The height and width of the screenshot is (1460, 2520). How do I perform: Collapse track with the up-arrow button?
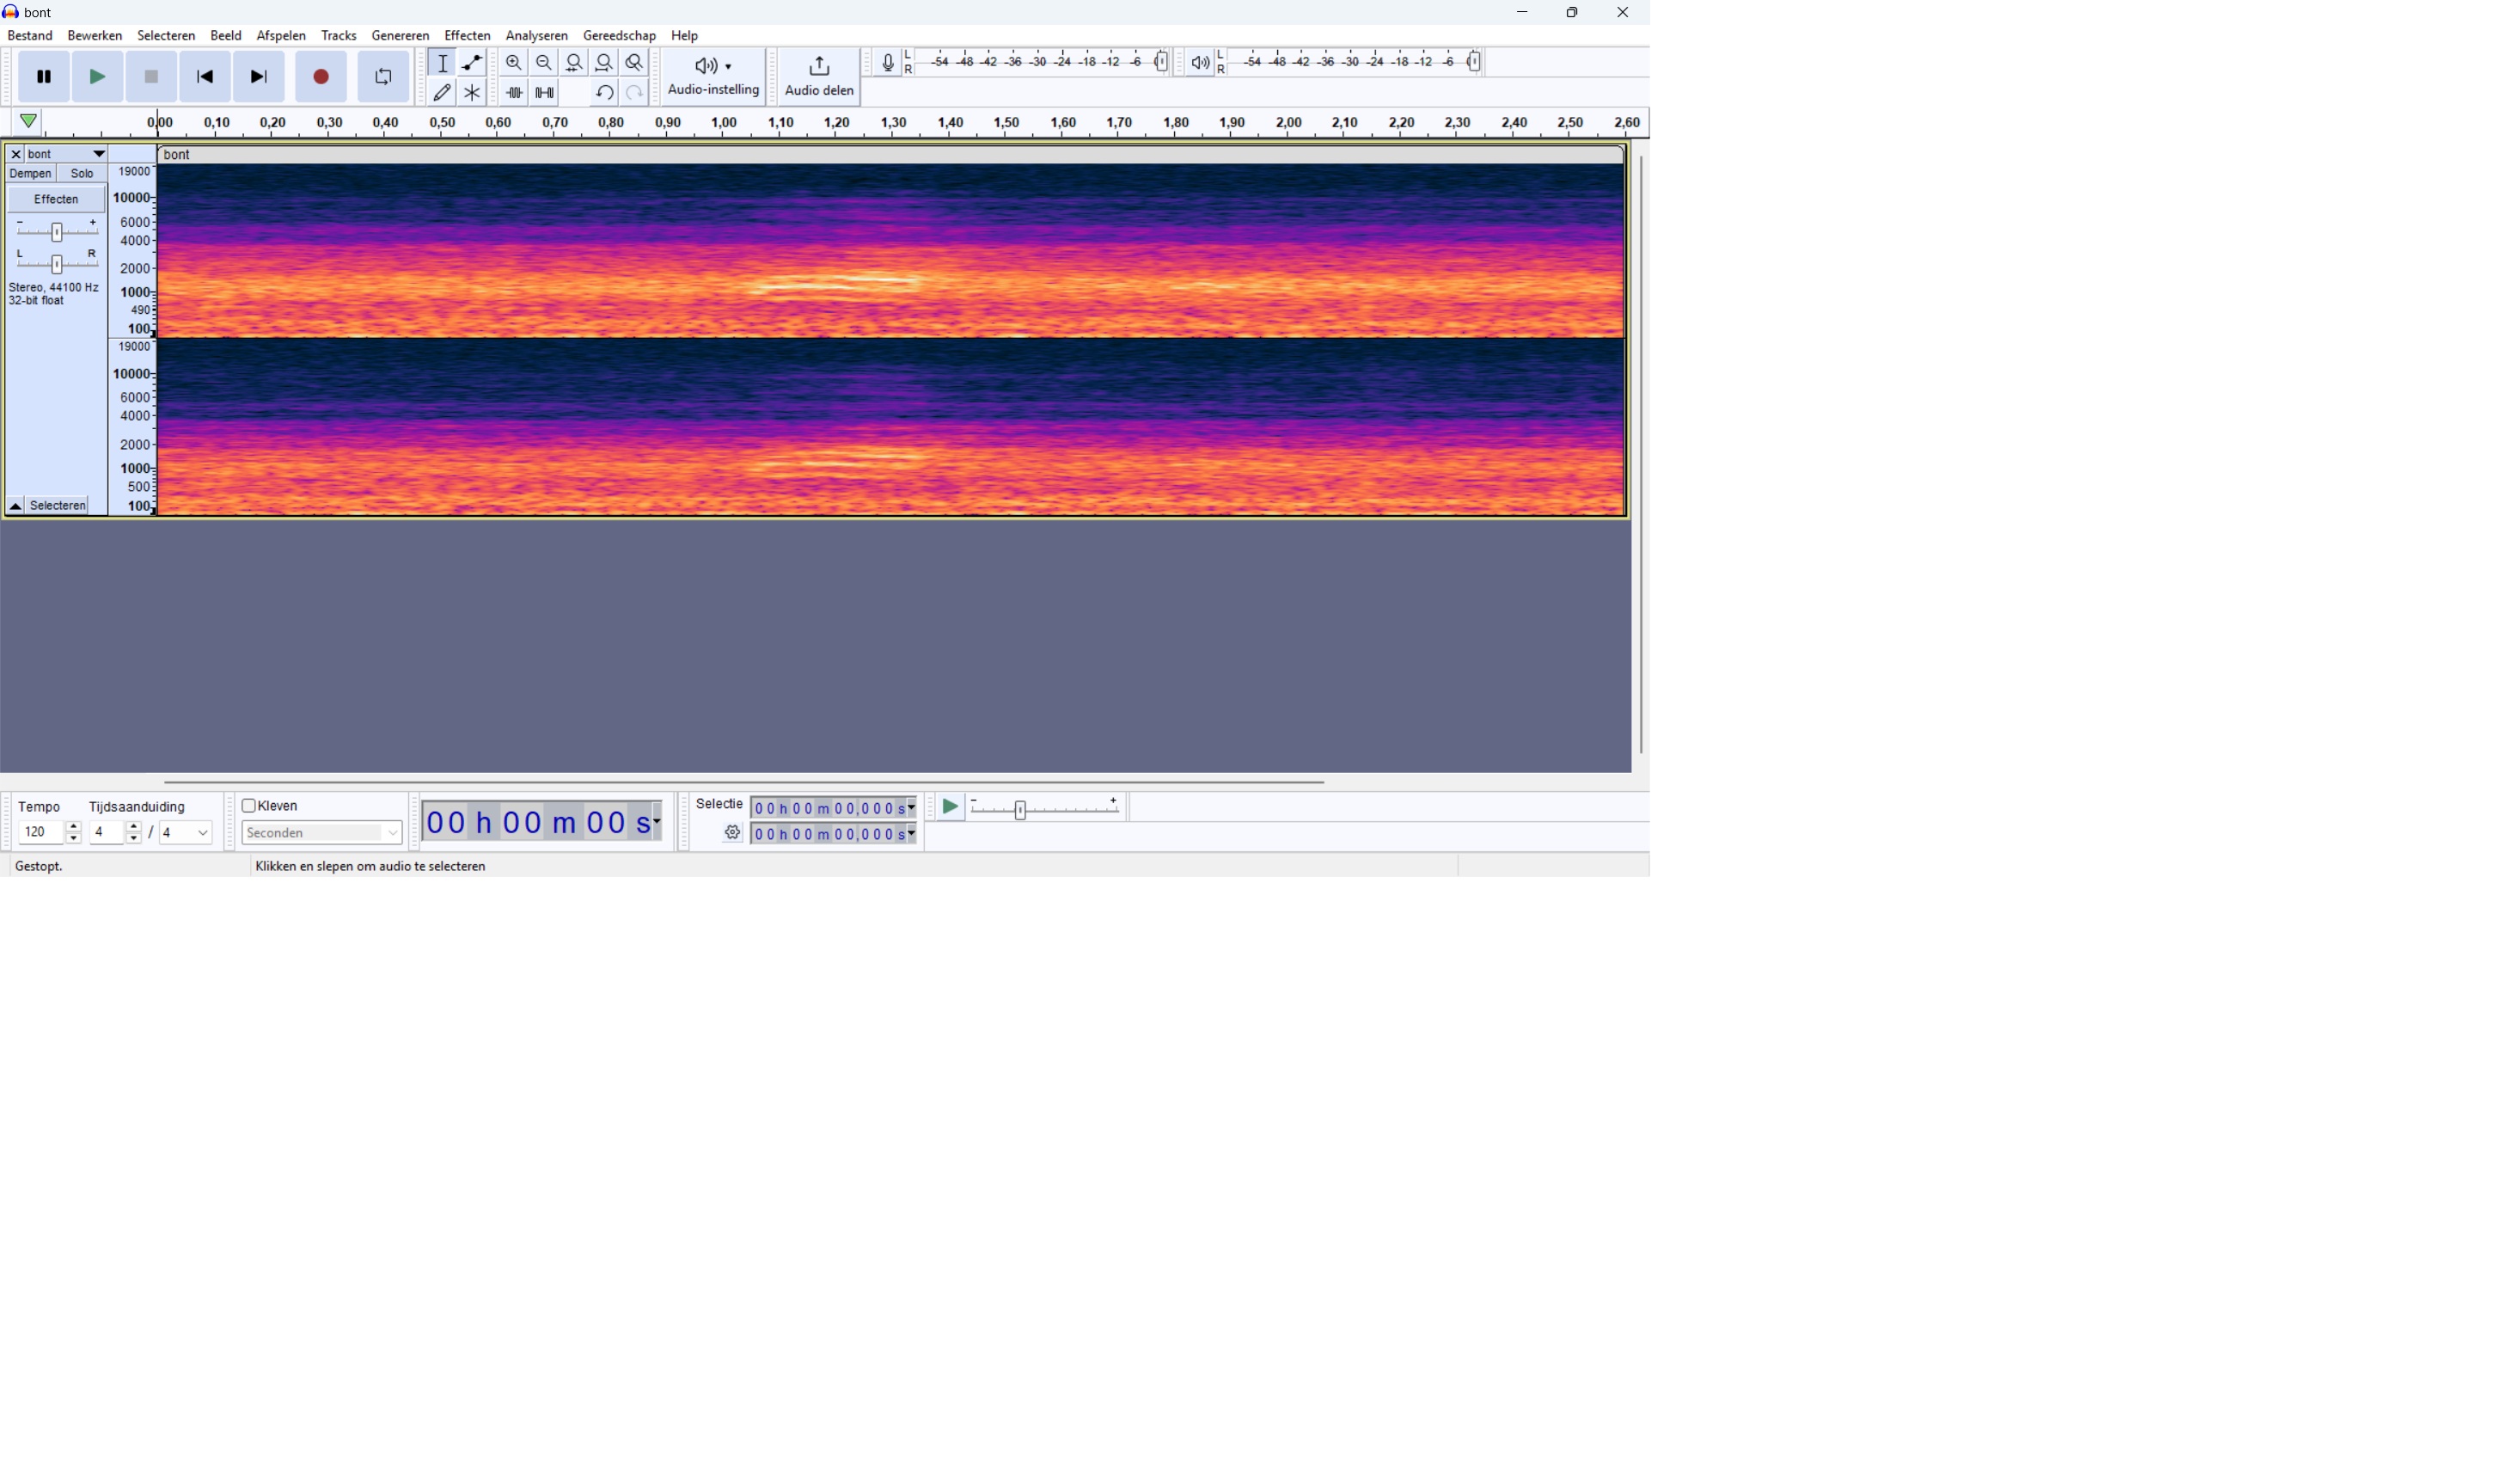pyautogui.click(x=16, y=506)
